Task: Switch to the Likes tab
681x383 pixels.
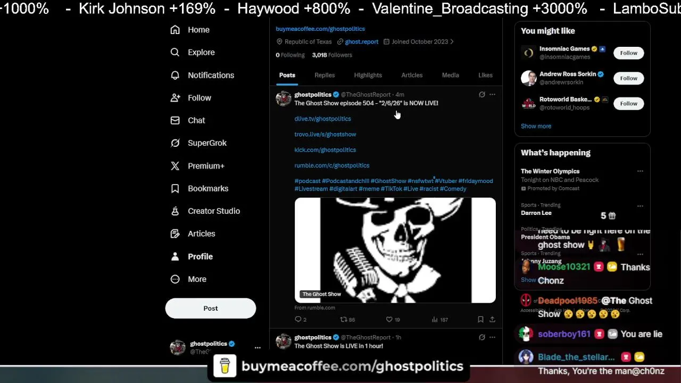Action: 485,75
